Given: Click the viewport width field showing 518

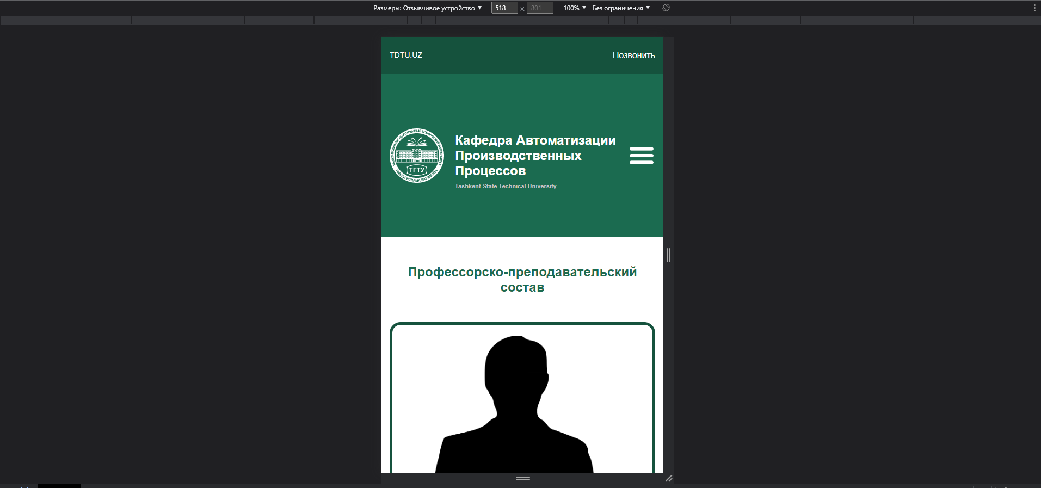Looking at the screenshot, I should (x=504, y=8).
